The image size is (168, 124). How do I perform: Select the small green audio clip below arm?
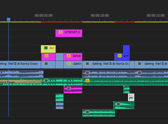(126, 89)
